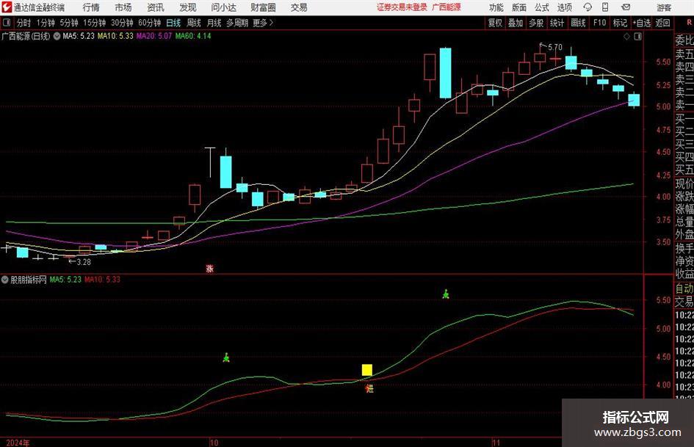
Task: Switch to the 分时 chart tab
Action: pyautogui.click(x=24, y=23)
